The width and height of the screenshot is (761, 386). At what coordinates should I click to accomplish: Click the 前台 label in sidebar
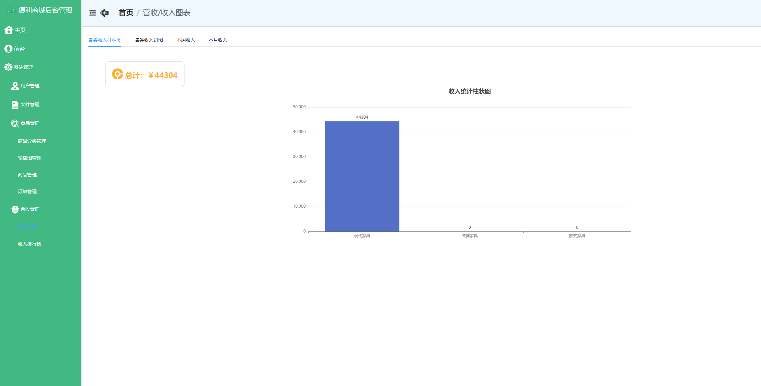tap(19, 49)
